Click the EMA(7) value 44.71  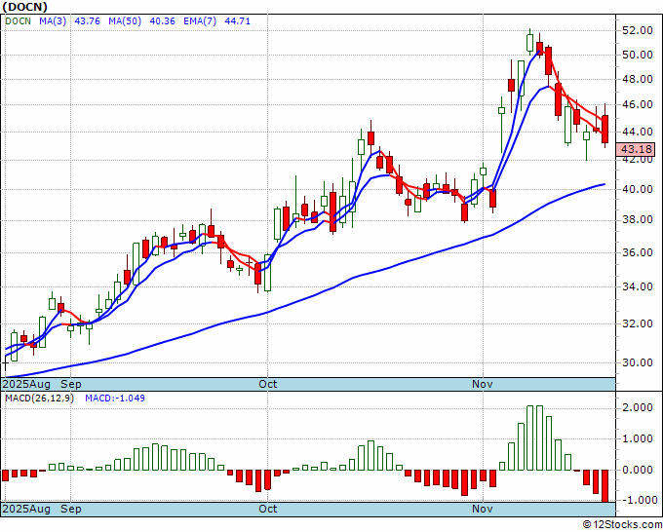pos(238,21)
